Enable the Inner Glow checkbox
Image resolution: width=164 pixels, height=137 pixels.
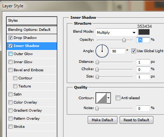(10, 62)
